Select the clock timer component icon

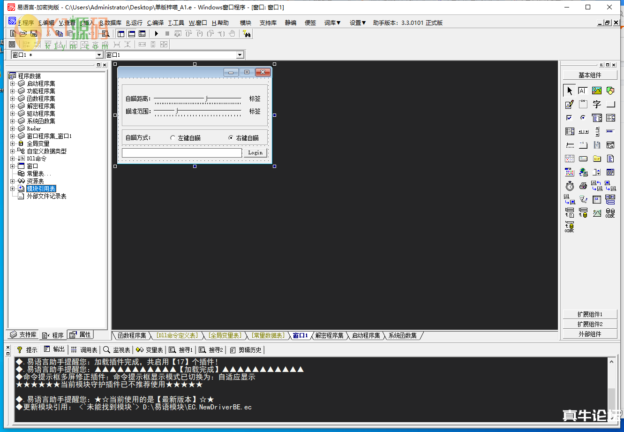[569, 186]
